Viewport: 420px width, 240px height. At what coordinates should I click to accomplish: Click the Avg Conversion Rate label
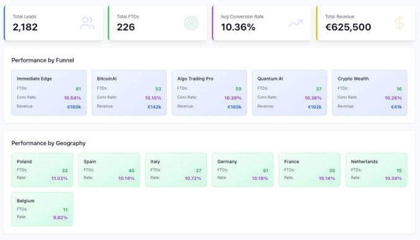click(x=242, y=17)
